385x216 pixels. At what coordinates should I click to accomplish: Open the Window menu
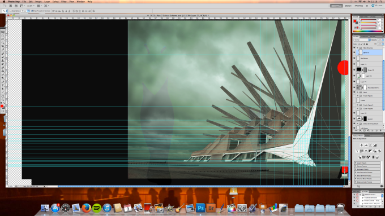click(80, 2)
